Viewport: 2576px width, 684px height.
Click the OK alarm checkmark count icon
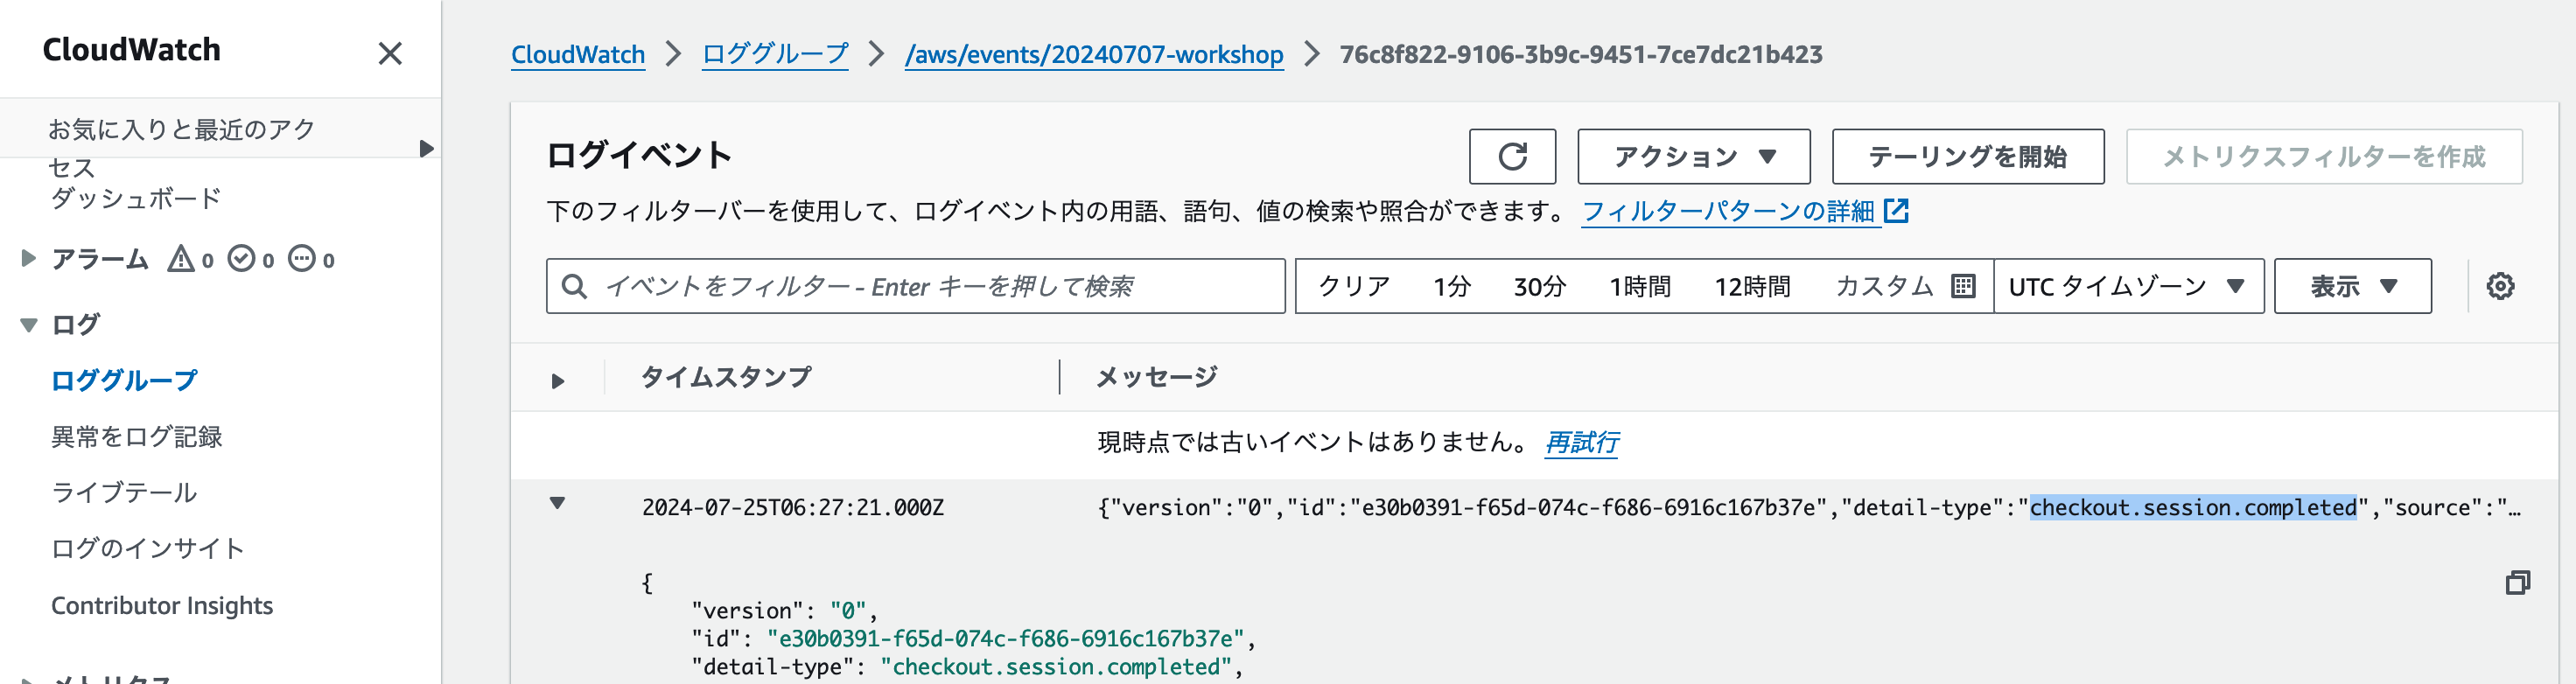241,259
